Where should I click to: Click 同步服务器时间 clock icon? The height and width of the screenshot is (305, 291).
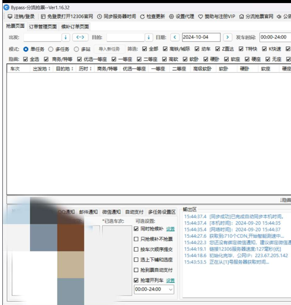99,16
